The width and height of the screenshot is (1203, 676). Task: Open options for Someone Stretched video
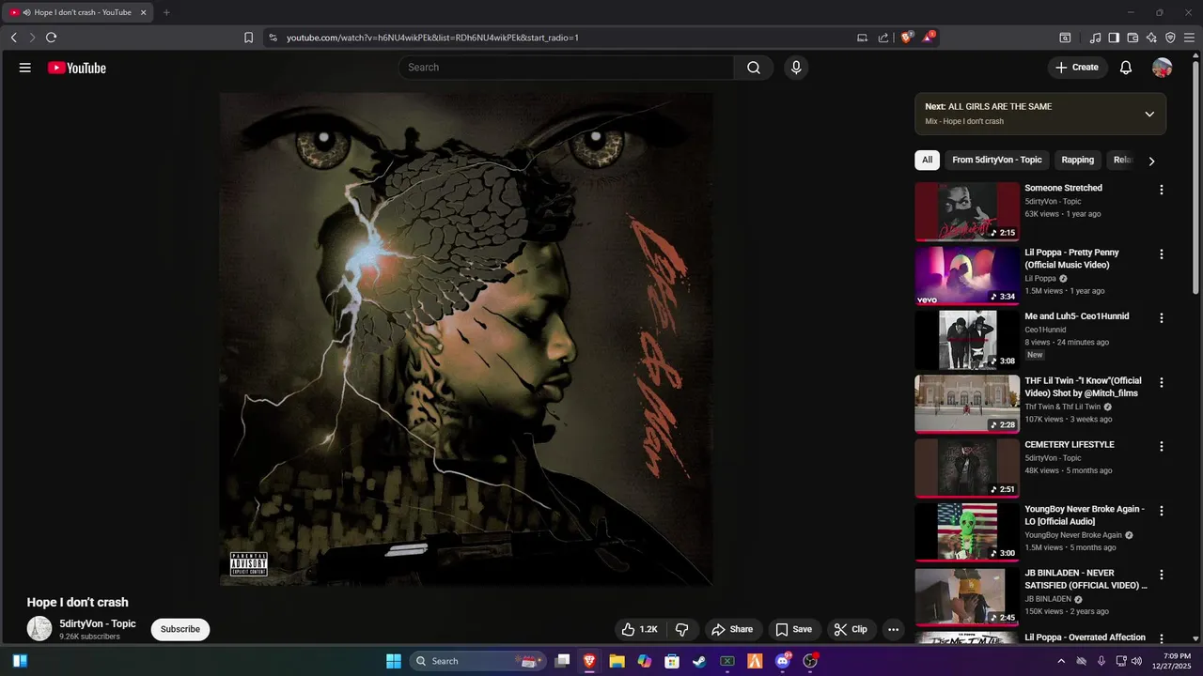coord(1161,190)
